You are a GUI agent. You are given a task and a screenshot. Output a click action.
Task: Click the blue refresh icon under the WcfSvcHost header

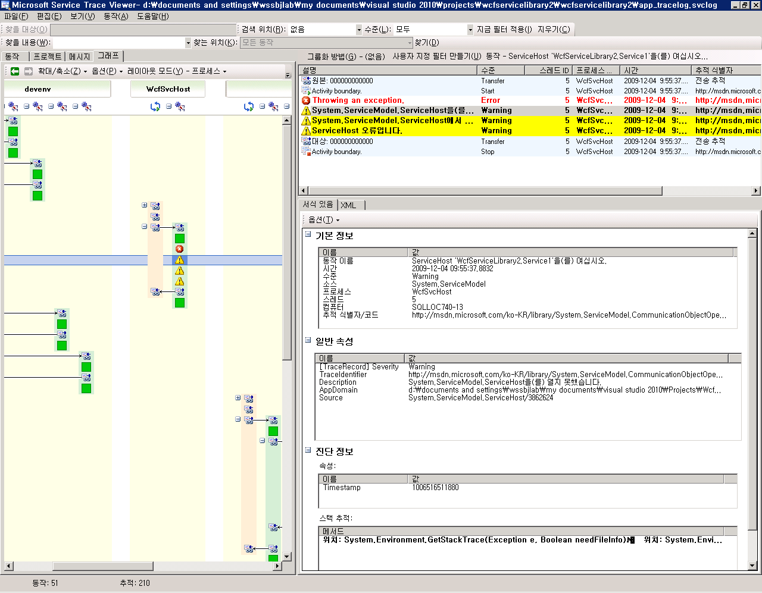155,106
